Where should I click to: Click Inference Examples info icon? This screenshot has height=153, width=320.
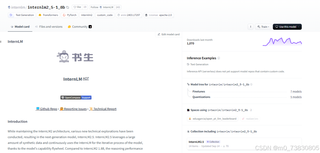click(219, 58)
